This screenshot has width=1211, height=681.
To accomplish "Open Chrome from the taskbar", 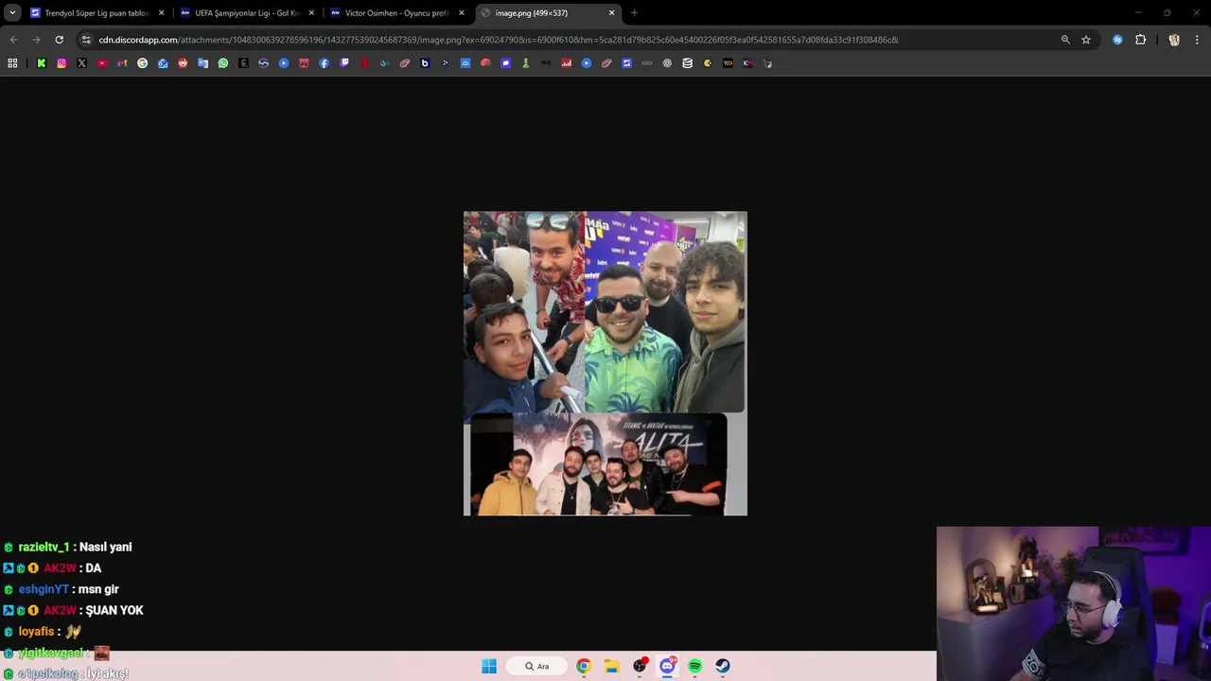I will pos(584,666).
